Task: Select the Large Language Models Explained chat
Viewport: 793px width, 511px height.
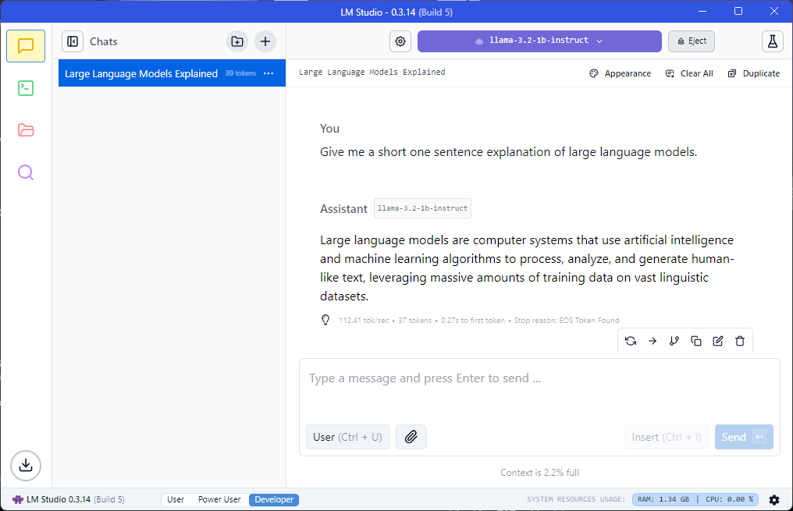Action: (x=140, y=73)
